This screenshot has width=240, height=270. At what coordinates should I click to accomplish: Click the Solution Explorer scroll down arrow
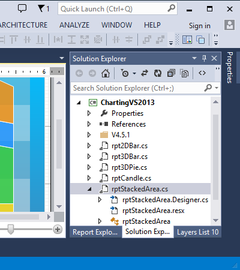(215, 220)
